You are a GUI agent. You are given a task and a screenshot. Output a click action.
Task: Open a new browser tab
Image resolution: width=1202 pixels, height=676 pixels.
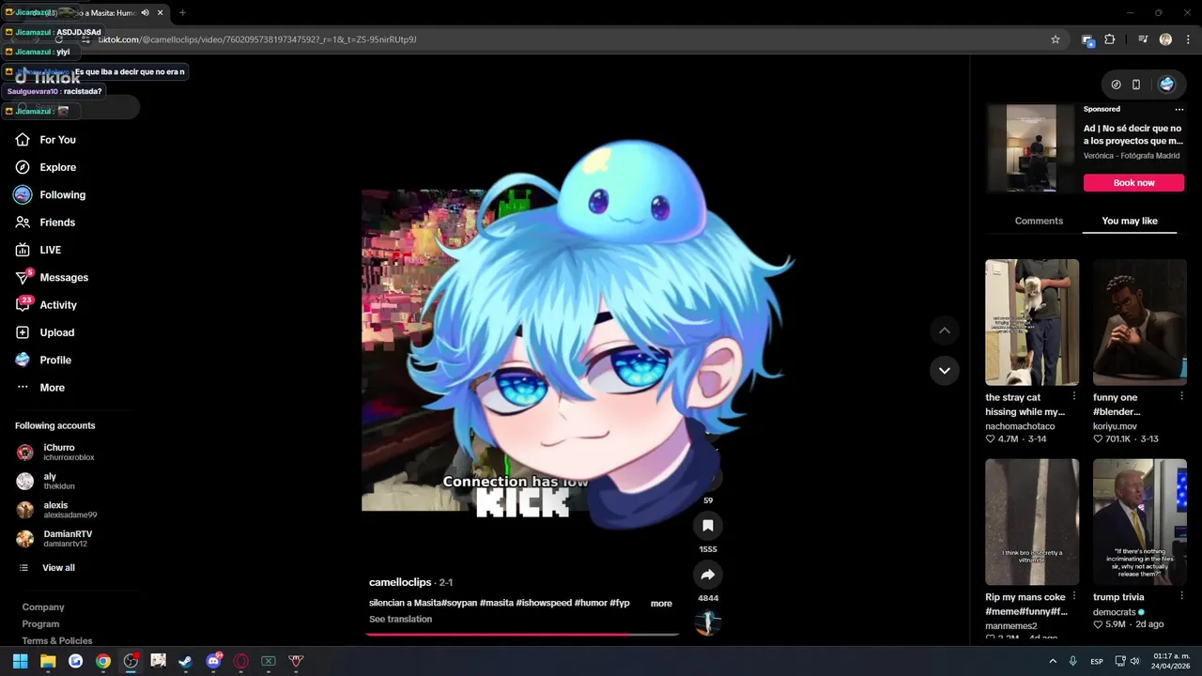click(x=182, y=13)
